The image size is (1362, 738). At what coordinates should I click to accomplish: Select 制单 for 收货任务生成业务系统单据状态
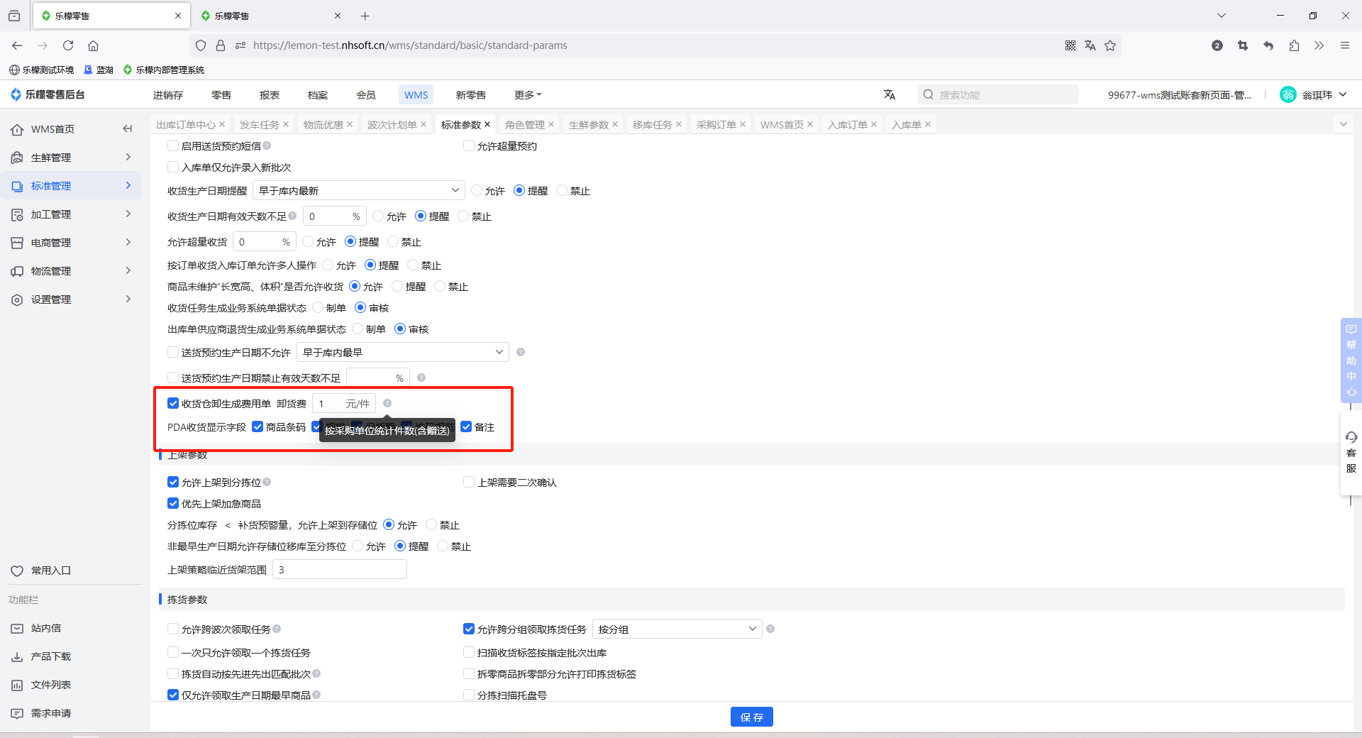pyautogui.click(x=318, y=307)
